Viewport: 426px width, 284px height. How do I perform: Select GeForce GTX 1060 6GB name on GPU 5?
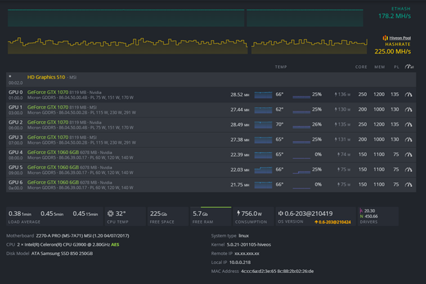53,167
